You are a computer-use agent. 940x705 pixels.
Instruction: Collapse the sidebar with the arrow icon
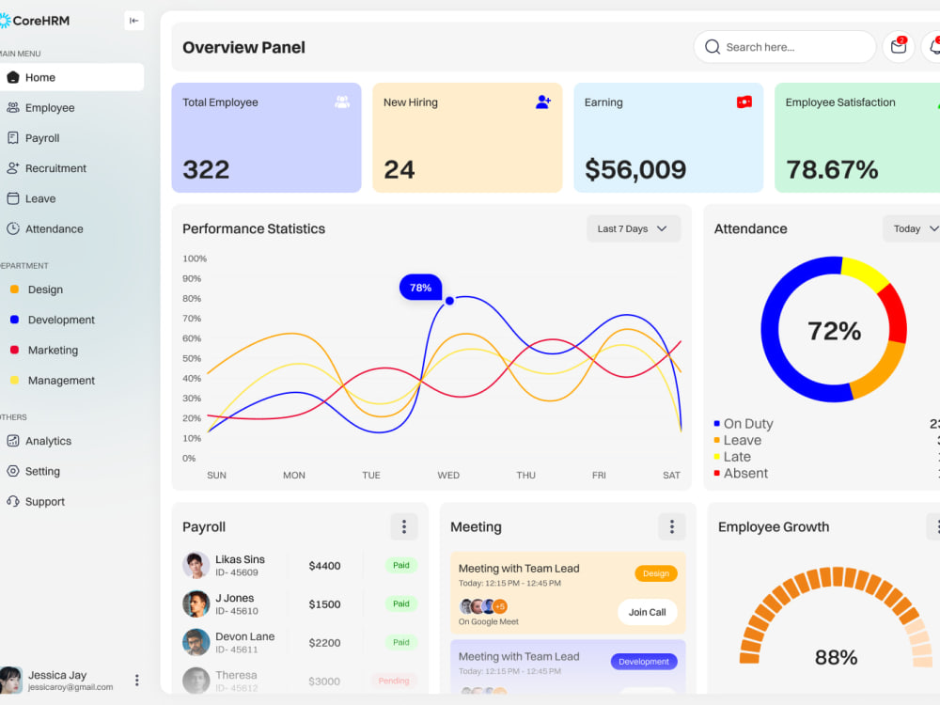click(133, 21)
